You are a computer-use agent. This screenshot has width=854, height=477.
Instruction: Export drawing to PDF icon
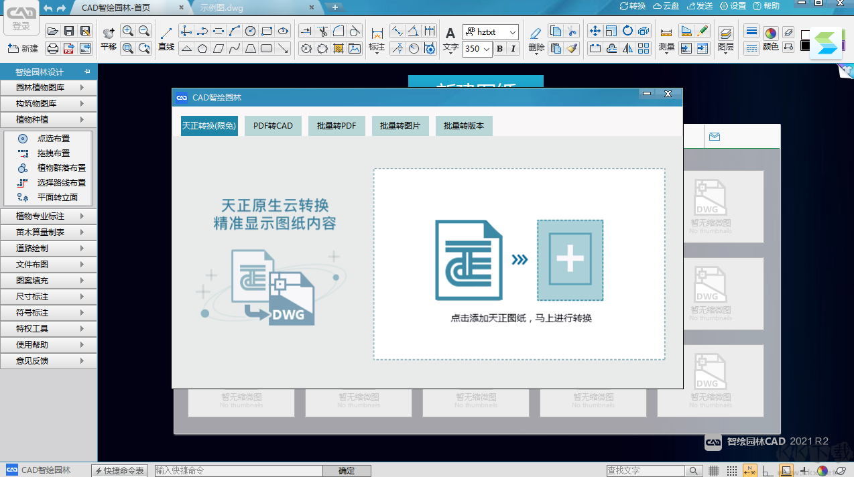[x=69, y=48]
